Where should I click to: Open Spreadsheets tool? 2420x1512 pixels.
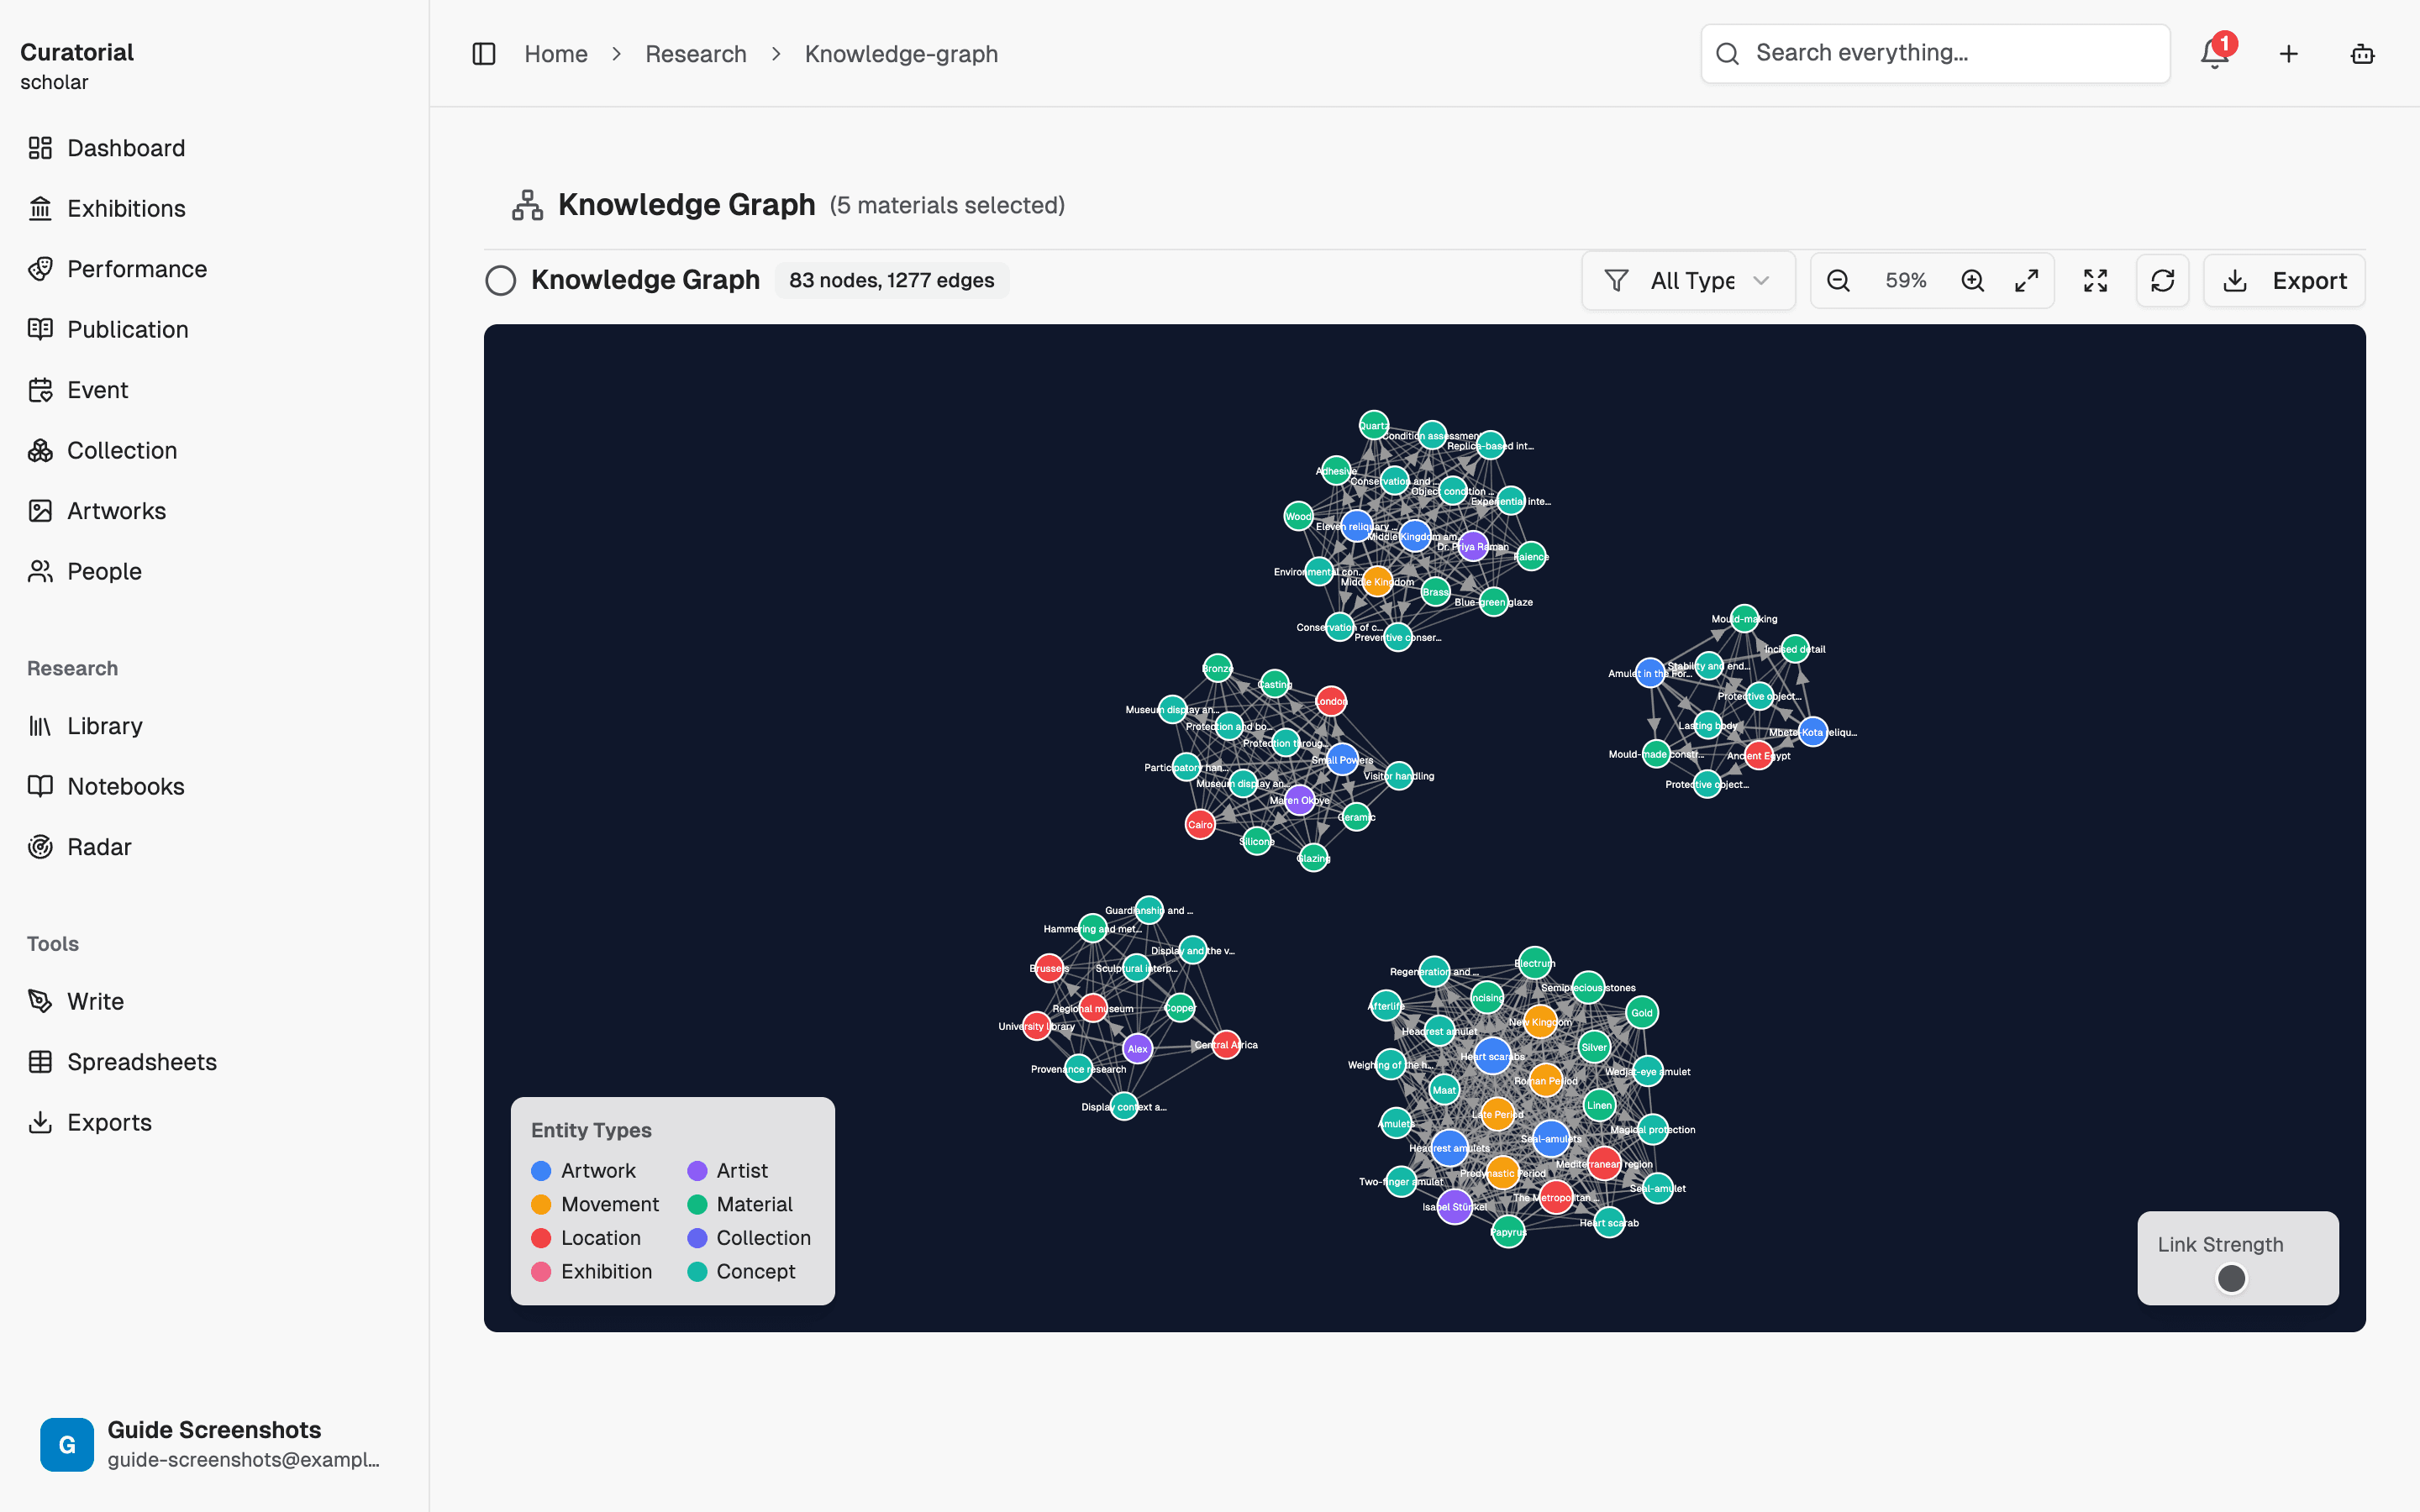pyautogui.click(x=122, y=1062)
